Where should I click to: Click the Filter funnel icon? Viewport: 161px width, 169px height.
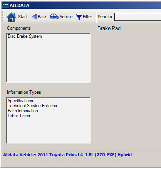tap(79, 17)
